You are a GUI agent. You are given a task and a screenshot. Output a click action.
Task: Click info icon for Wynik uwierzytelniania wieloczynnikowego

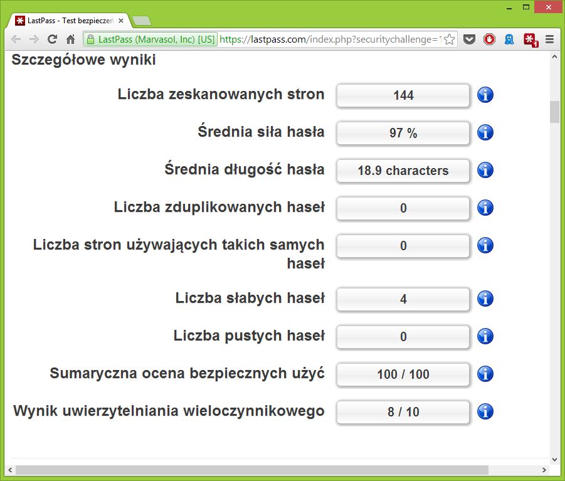pyautogui.click(x=485, y=411)
